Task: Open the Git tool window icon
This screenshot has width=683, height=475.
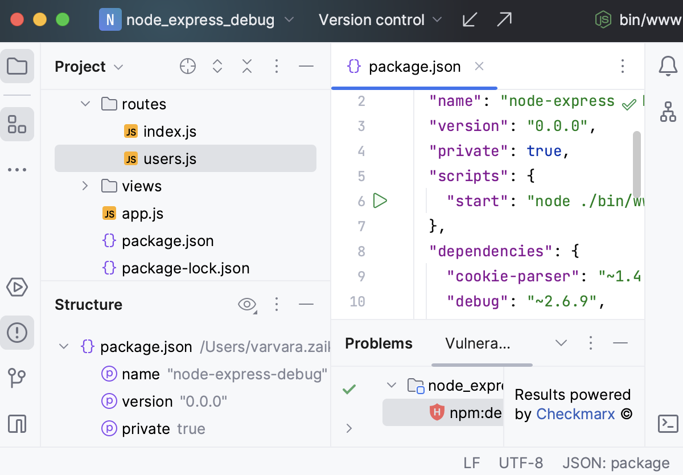Action: pyautogui.click(x=17, y=378)
